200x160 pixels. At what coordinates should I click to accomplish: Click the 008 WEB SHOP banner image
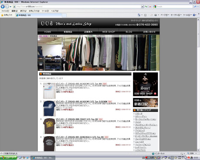click(145, 84)
